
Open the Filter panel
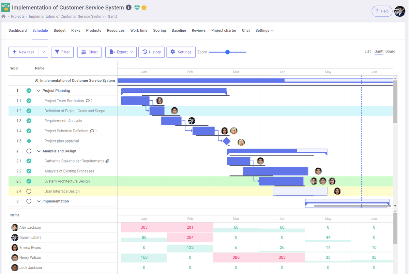62,52
